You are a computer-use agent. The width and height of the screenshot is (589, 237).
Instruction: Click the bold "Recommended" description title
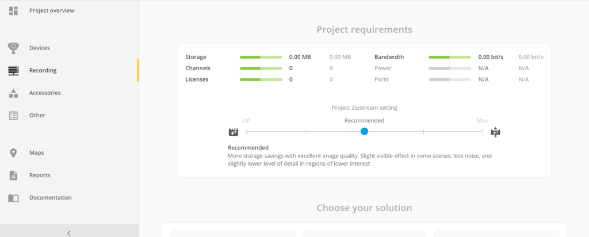click(x=248, y=148)
